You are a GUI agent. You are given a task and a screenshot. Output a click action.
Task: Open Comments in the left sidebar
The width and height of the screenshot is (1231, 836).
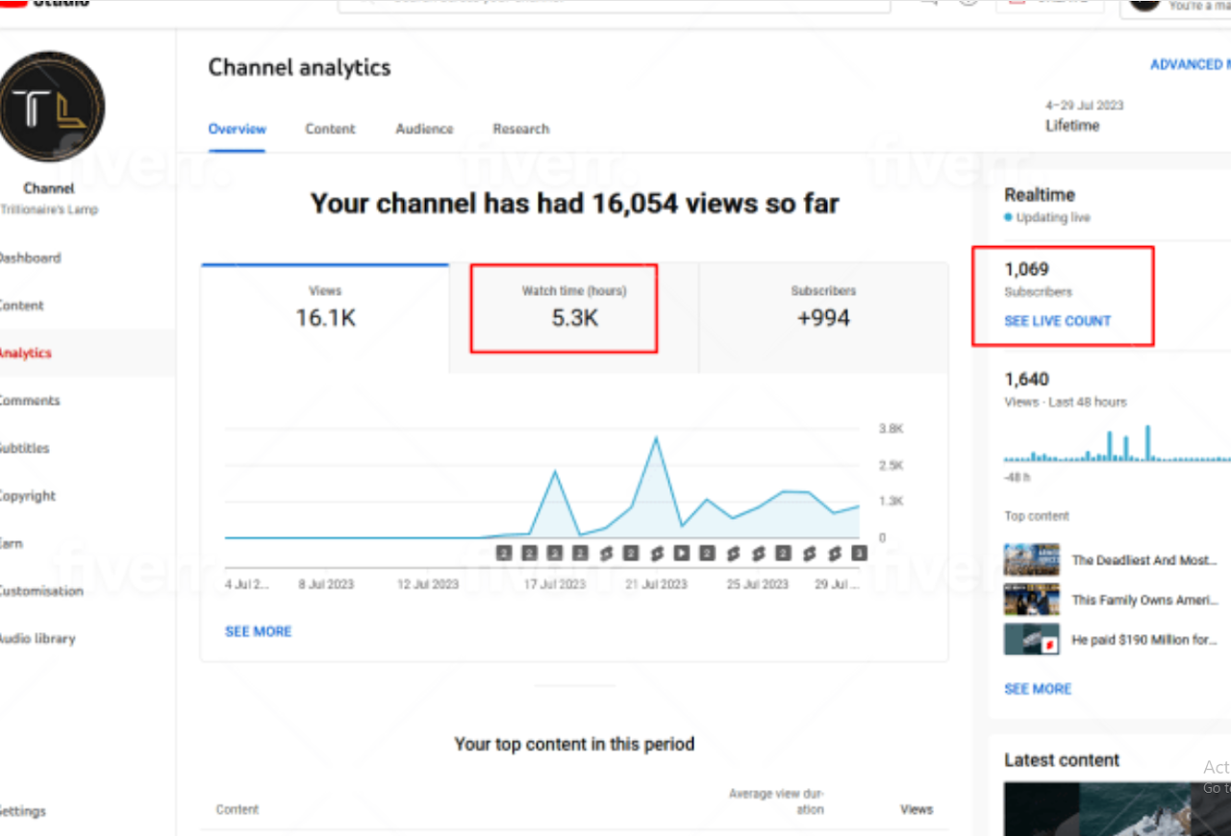[x=29, y=401]
